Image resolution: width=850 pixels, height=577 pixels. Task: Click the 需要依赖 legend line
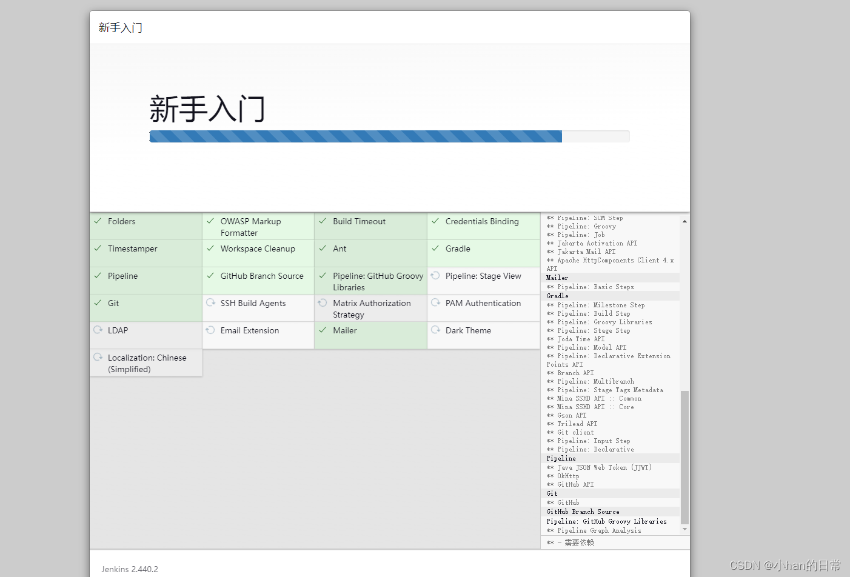pos(570,542)
